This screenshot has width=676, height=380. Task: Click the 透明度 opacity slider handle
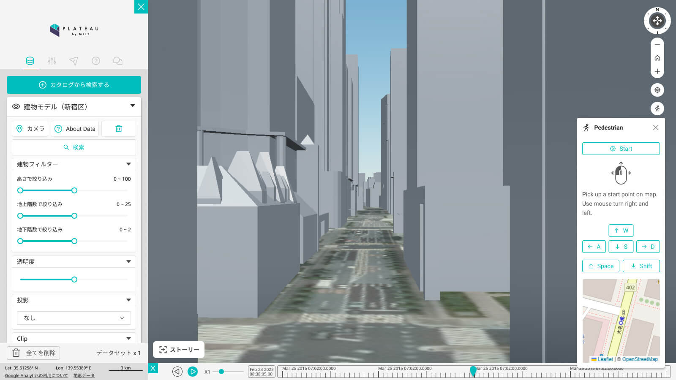(74, 280)
